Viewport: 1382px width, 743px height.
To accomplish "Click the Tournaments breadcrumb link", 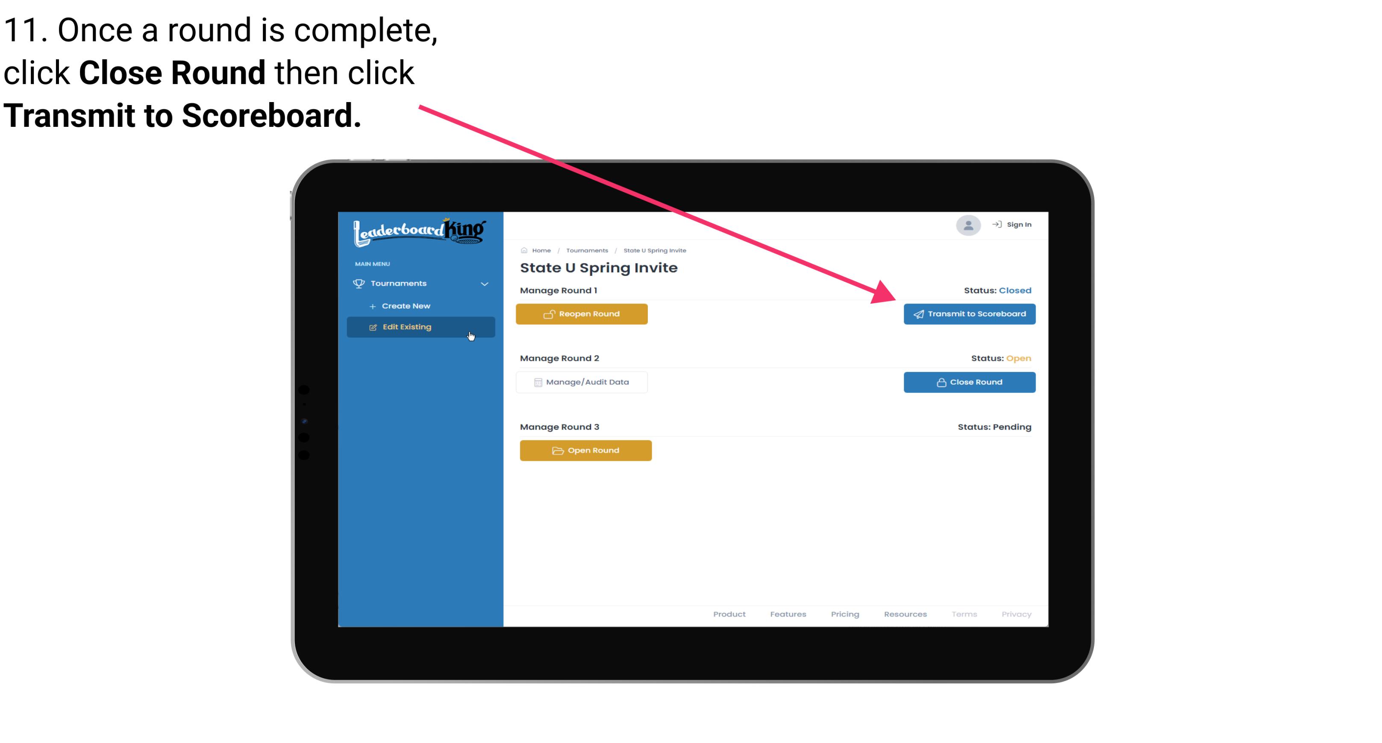I will coord(587,250).
